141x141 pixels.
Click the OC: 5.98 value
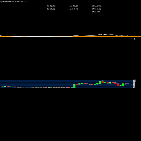[96, 6]
